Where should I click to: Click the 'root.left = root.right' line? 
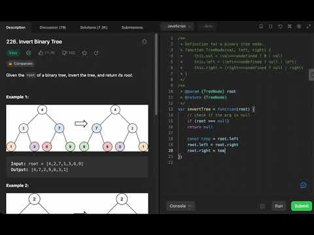pos(213,145)
